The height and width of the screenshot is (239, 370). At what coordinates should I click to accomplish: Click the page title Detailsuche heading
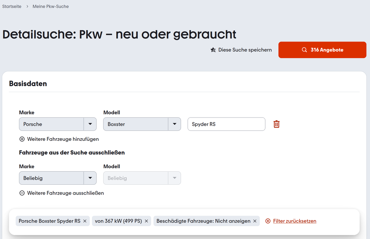[x=119, y=34]
